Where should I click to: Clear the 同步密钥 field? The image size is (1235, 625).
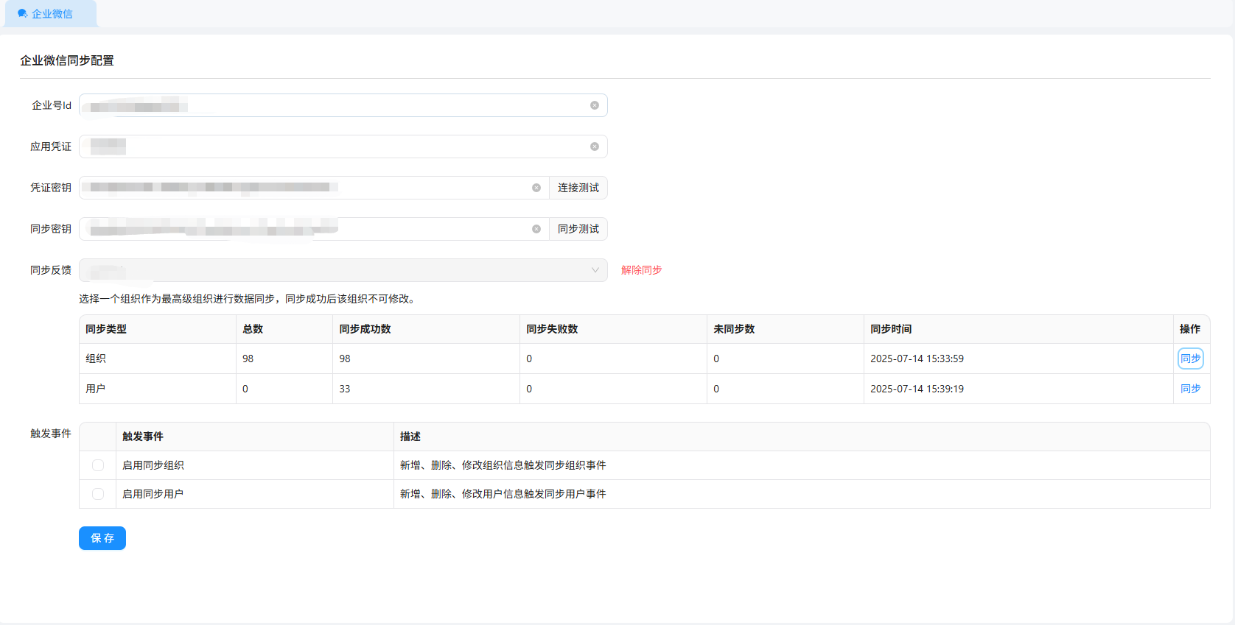536,229
